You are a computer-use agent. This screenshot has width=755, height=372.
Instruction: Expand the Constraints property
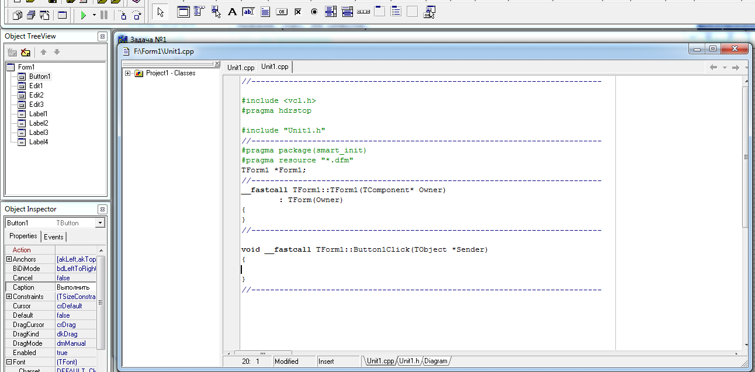(9, 297)
